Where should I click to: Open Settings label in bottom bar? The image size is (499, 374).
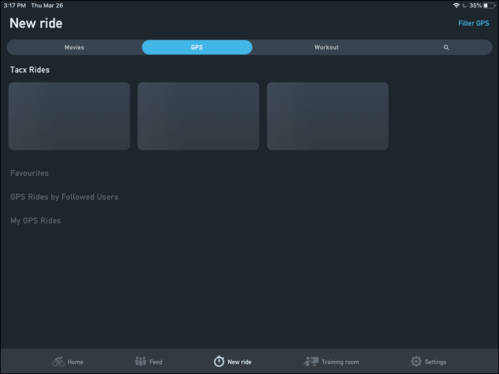point(435,362)
